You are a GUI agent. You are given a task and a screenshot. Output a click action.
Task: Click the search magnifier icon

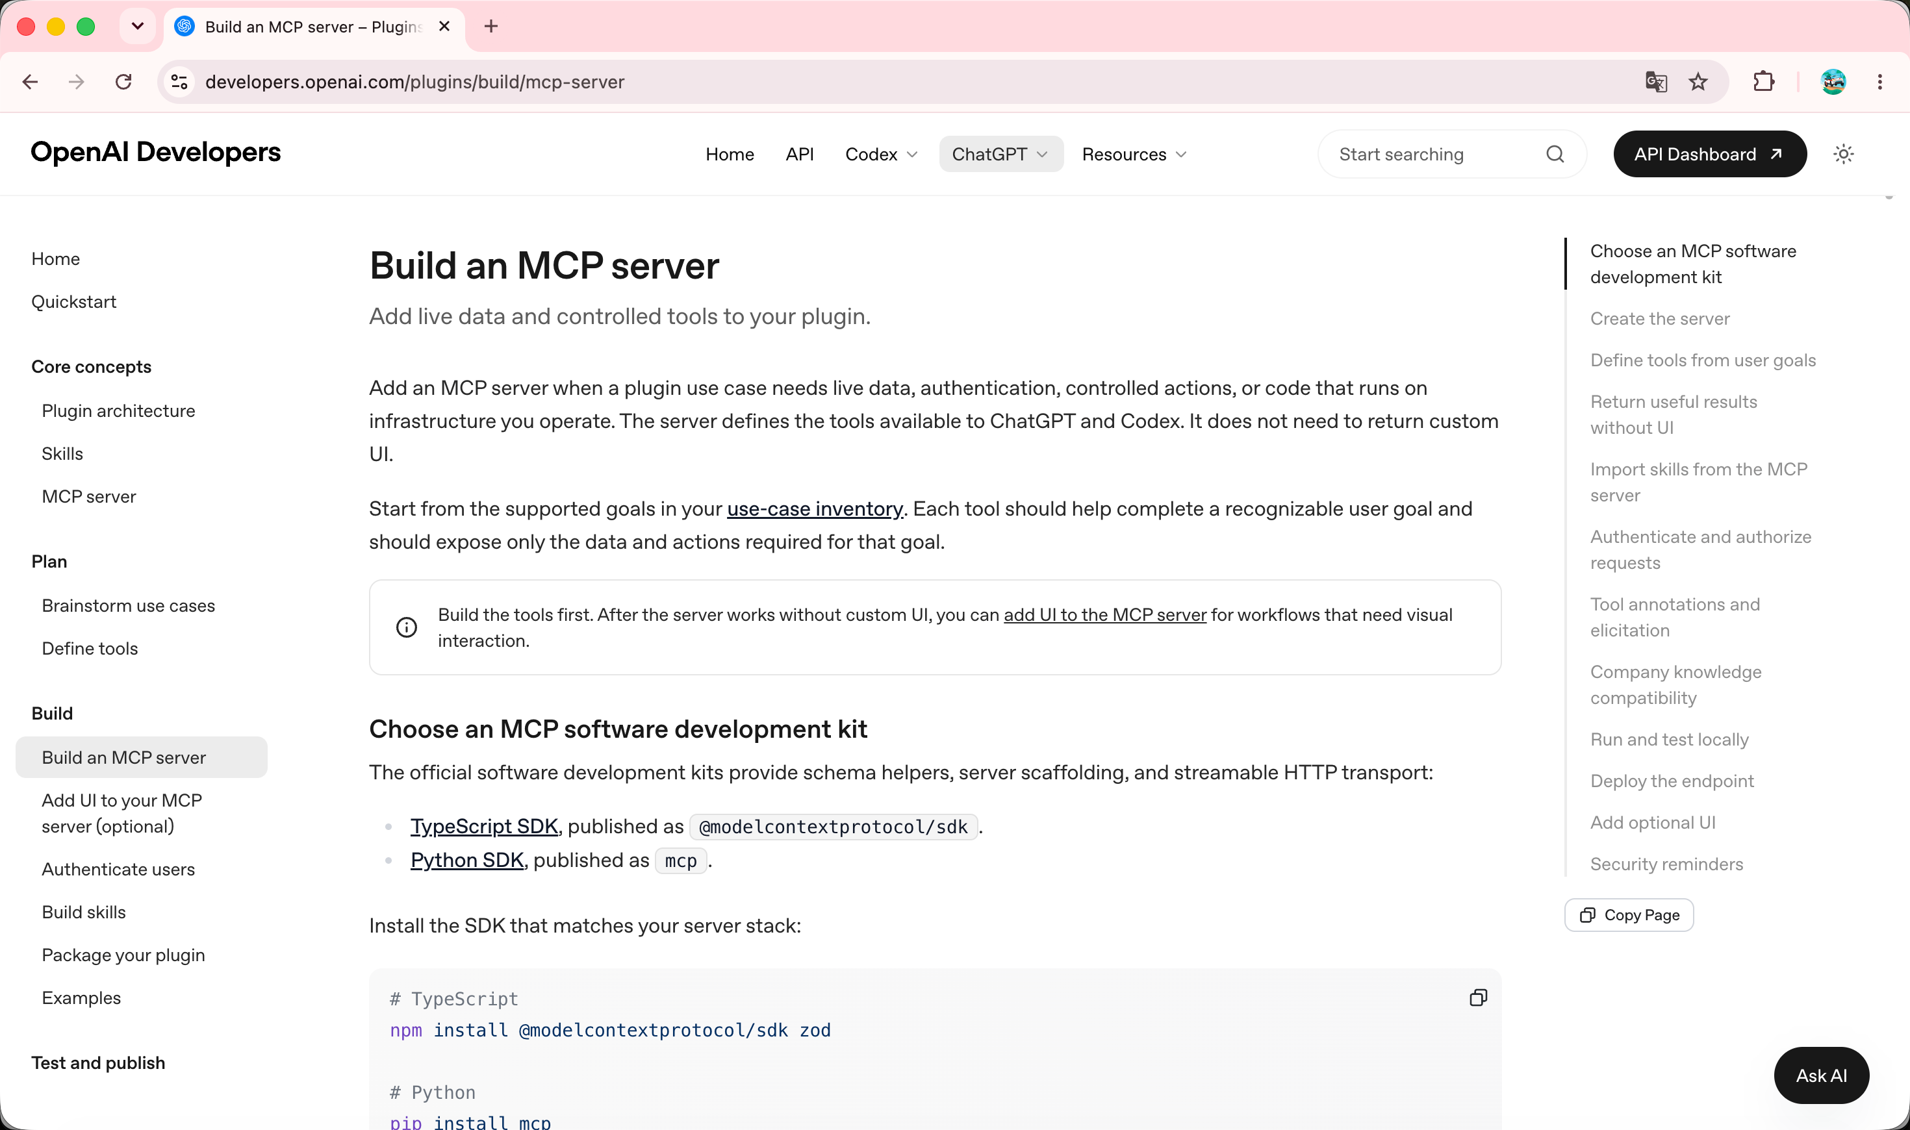[x=1555, y=155]
